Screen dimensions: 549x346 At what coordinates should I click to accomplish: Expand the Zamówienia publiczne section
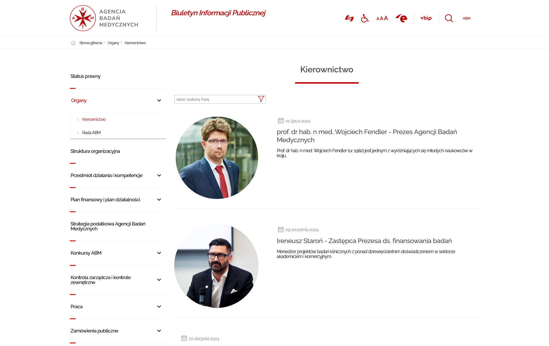point(159,331)
